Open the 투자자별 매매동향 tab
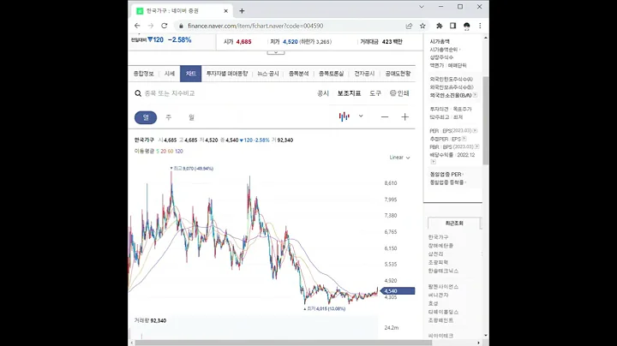The width and height of the screenshot is (617, 346). (227, 74)
